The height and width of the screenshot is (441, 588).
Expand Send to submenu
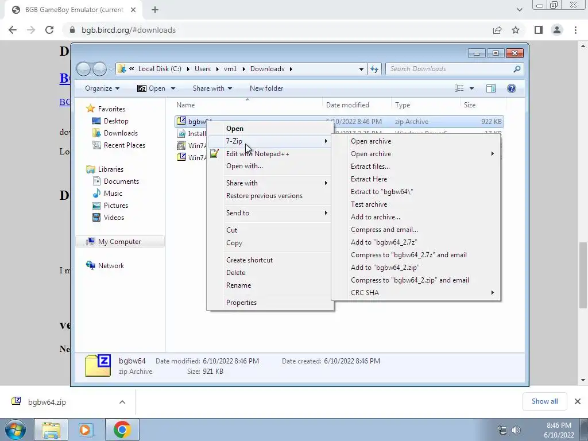pos(270,213)
